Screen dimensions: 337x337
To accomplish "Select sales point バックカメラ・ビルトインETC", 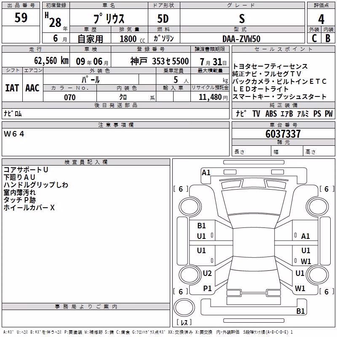I will point(280,81).
